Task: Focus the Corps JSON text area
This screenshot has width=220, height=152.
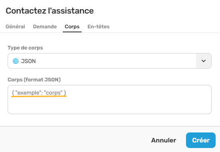Action: [x=110, y=99]
